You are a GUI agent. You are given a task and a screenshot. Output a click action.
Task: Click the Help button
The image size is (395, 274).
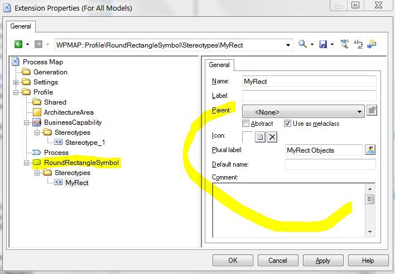[x=368, y=261]
